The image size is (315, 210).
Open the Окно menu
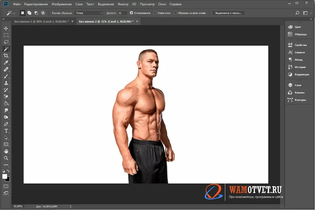[162, 4]
